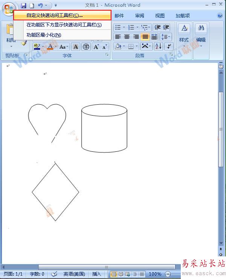Open Word Help question mark icon
Viewport: 226px width, 279px height.
tap(220, 16)
